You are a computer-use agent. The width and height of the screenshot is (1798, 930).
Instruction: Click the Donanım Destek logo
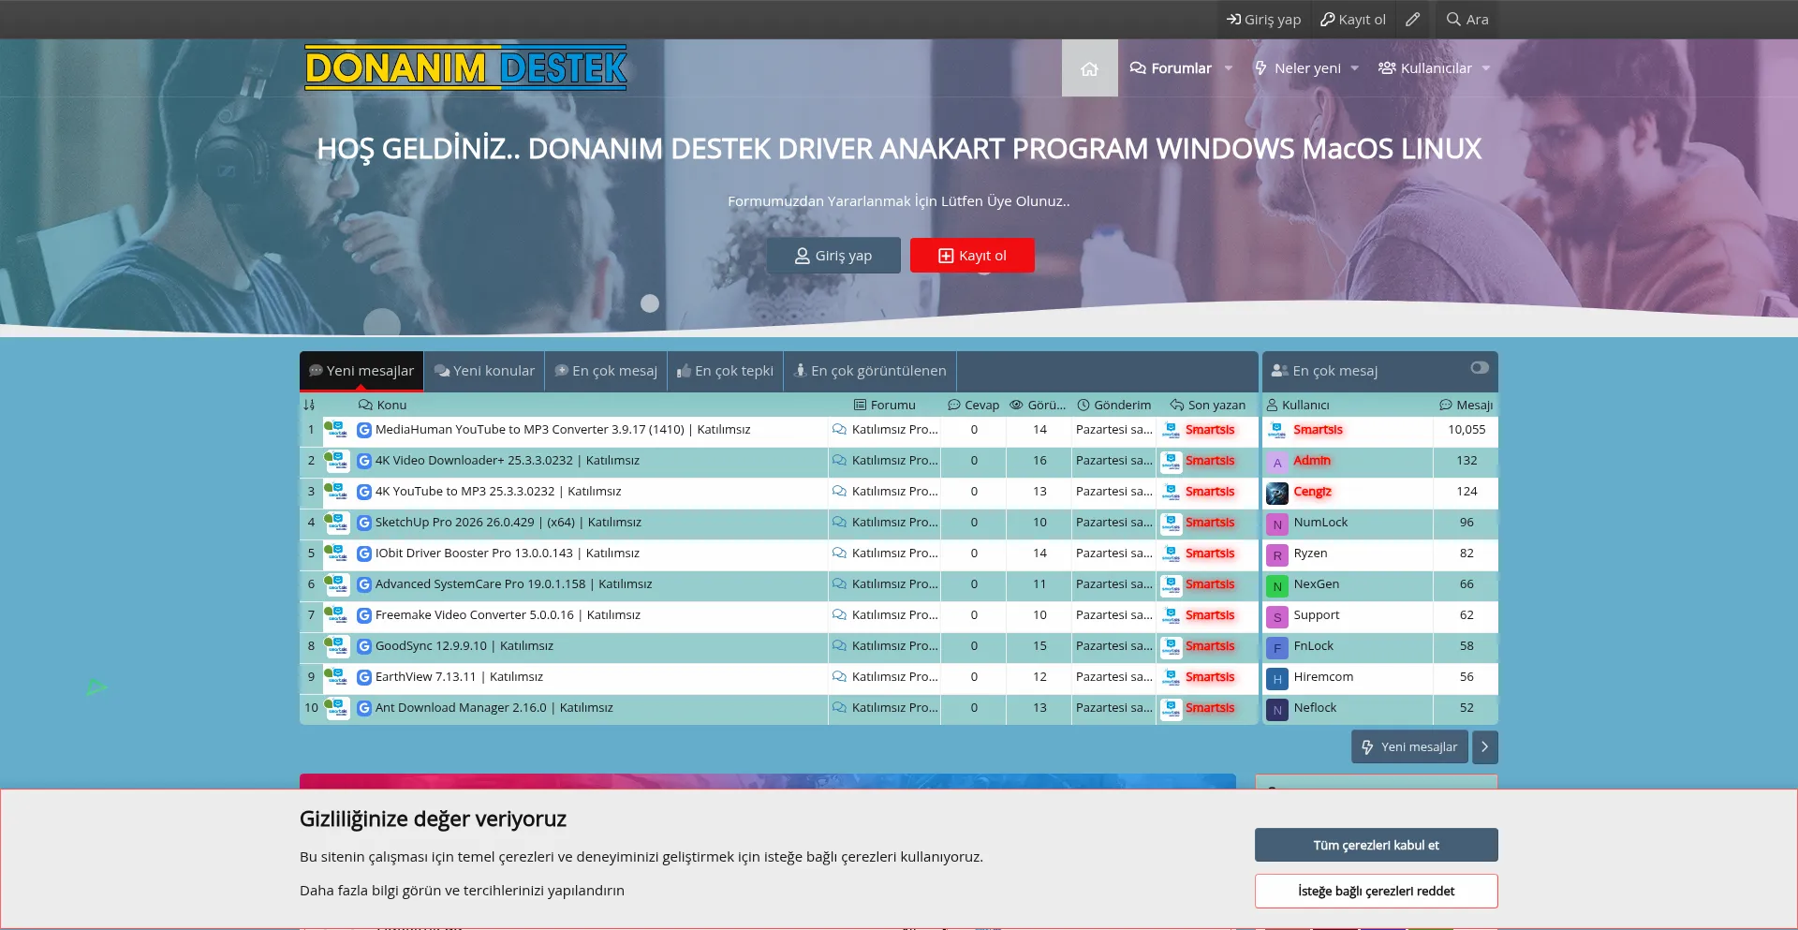tap(465, 67)
